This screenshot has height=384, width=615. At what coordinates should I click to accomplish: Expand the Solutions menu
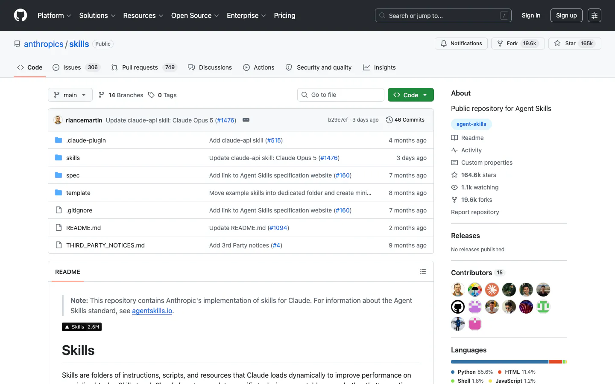click(x=97, y=15)
